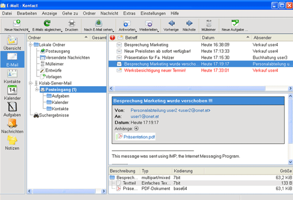This screenshot has height=200, width=293.
Task: Open the Kalender sidebar component
Action: [x=12, y=93]
